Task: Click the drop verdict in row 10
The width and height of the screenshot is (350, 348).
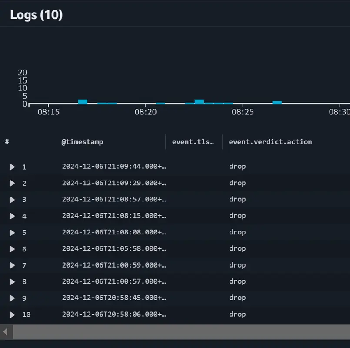Action: point(237,315)
